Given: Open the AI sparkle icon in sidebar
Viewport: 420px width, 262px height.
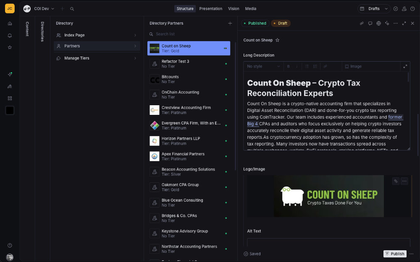Looking at the screenshot, I should point(10,74).
